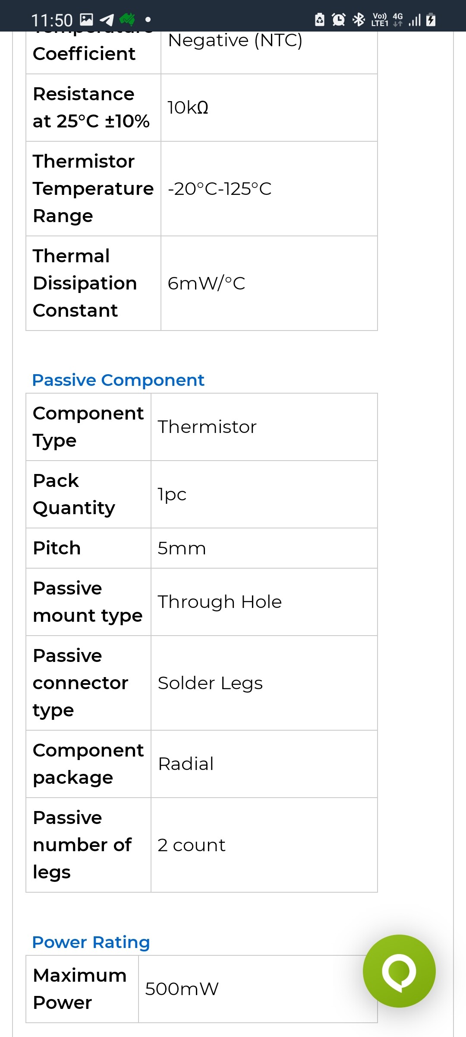Screen dimensions: 466x1037
Task: Tap the 500mW maximum power value
Action: 182,989
